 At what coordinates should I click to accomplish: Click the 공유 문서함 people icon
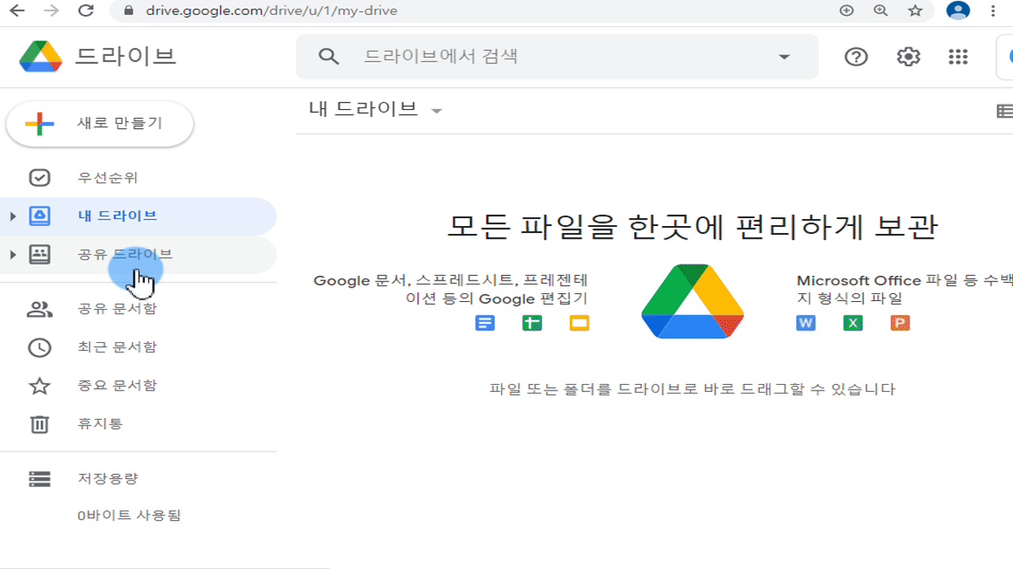pyautogui.click(x=40, y=309)
